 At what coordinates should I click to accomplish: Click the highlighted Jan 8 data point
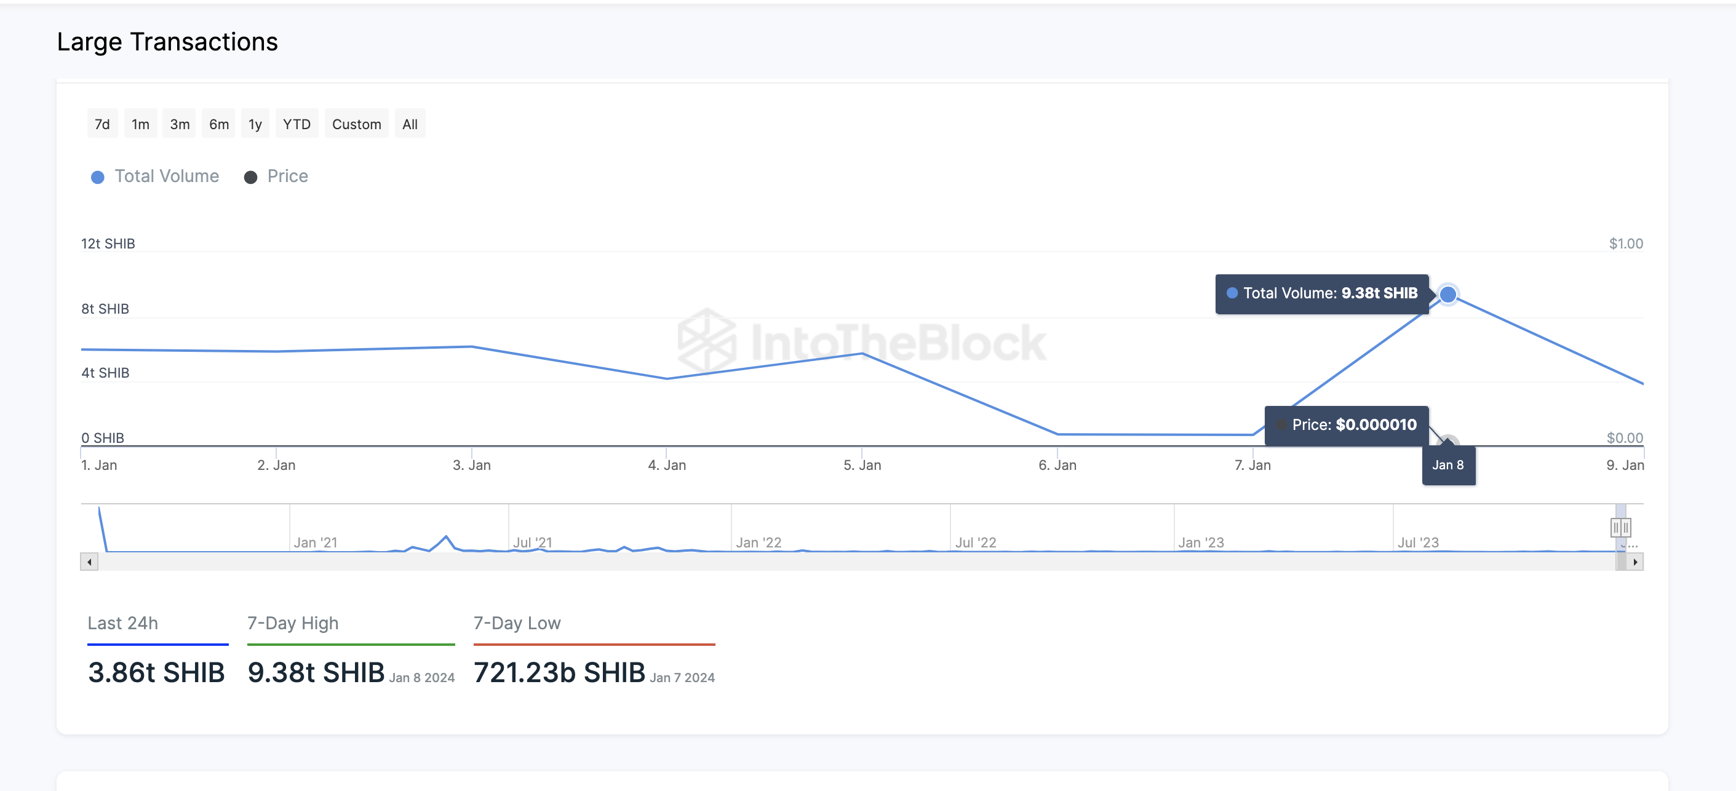pos(1447,295)
